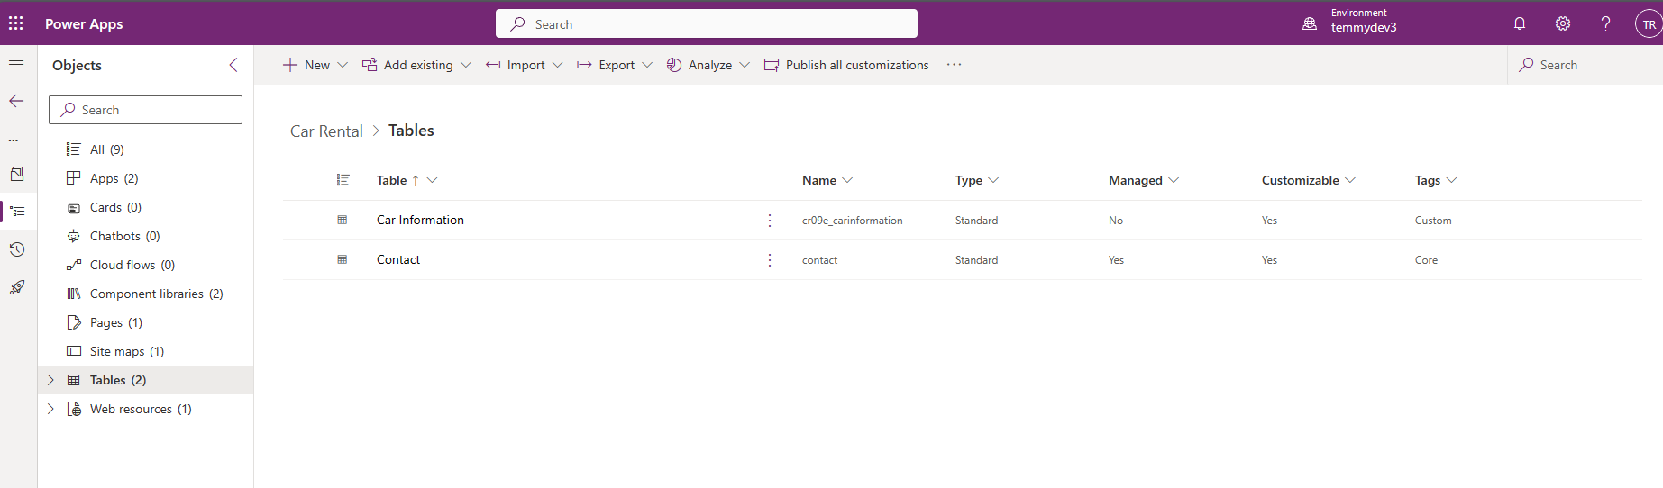Expand the Web resources tree node
1663x488 pixels.
click(50, 409)
